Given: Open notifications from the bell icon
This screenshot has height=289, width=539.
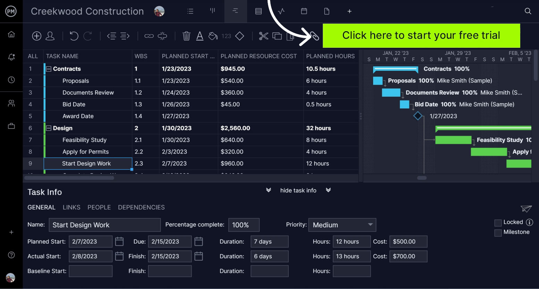Looking at the screenshot, I should (11, 57).
